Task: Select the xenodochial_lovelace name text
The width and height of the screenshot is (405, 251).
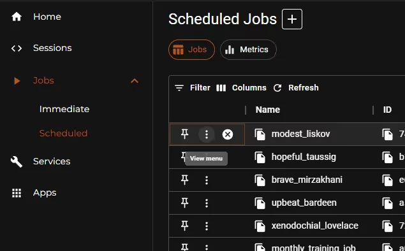Action: point(315,226)
